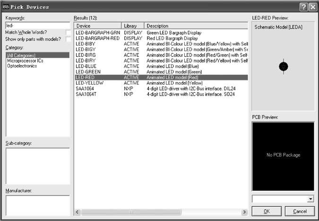
Task: Click the help question mark button
Action: point(303,7)
